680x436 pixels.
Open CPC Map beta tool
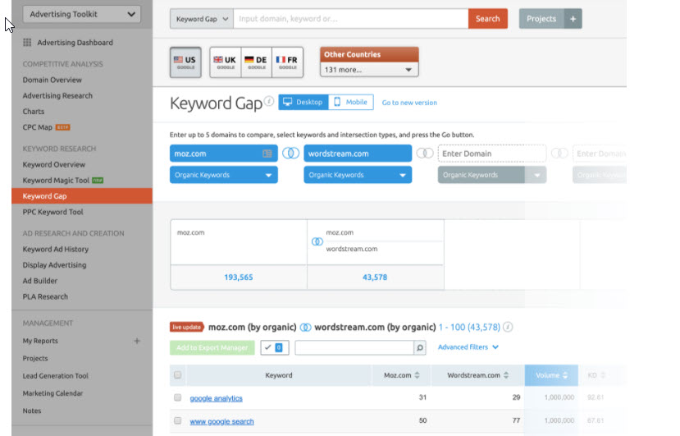pos(46,127)
